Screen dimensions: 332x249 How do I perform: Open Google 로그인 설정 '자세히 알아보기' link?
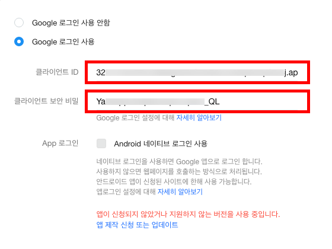coord(199,117)
